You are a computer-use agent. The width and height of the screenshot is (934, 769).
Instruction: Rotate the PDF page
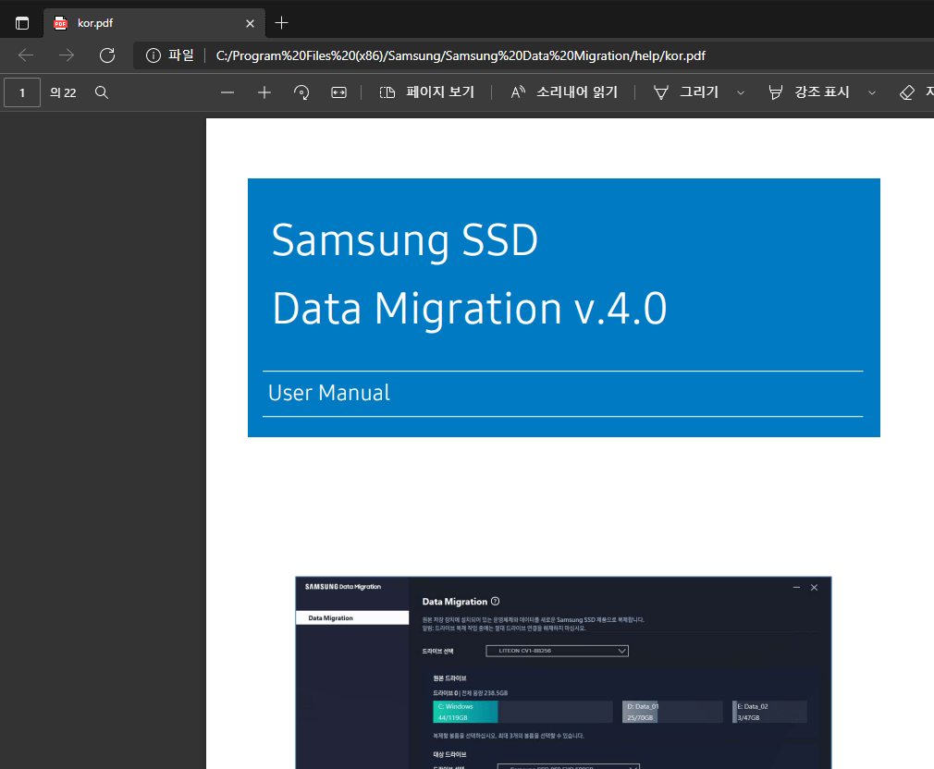pos(301,92)
